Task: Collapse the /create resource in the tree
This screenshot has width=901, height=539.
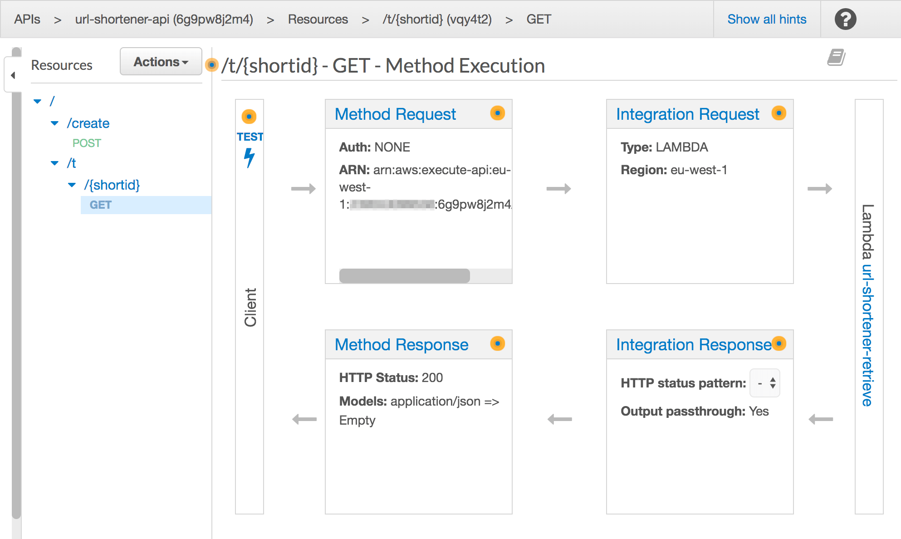Action: coord(54,123)
